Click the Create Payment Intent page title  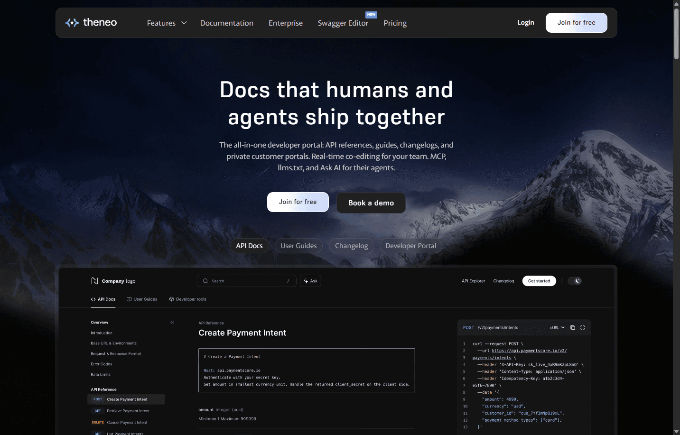(242, 333)
